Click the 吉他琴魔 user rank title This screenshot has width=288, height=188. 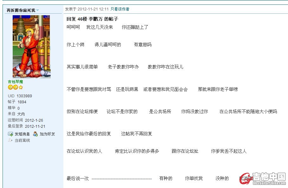[x=15, y=82]
